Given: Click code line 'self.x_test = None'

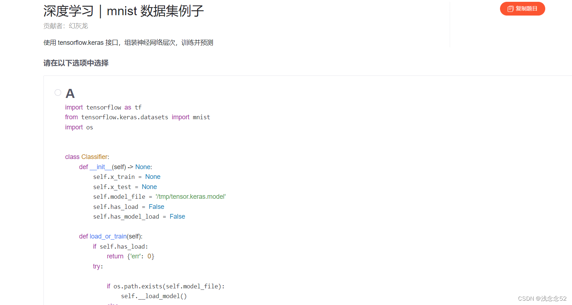Looking at the screenshot, I should tap(125, 187).
